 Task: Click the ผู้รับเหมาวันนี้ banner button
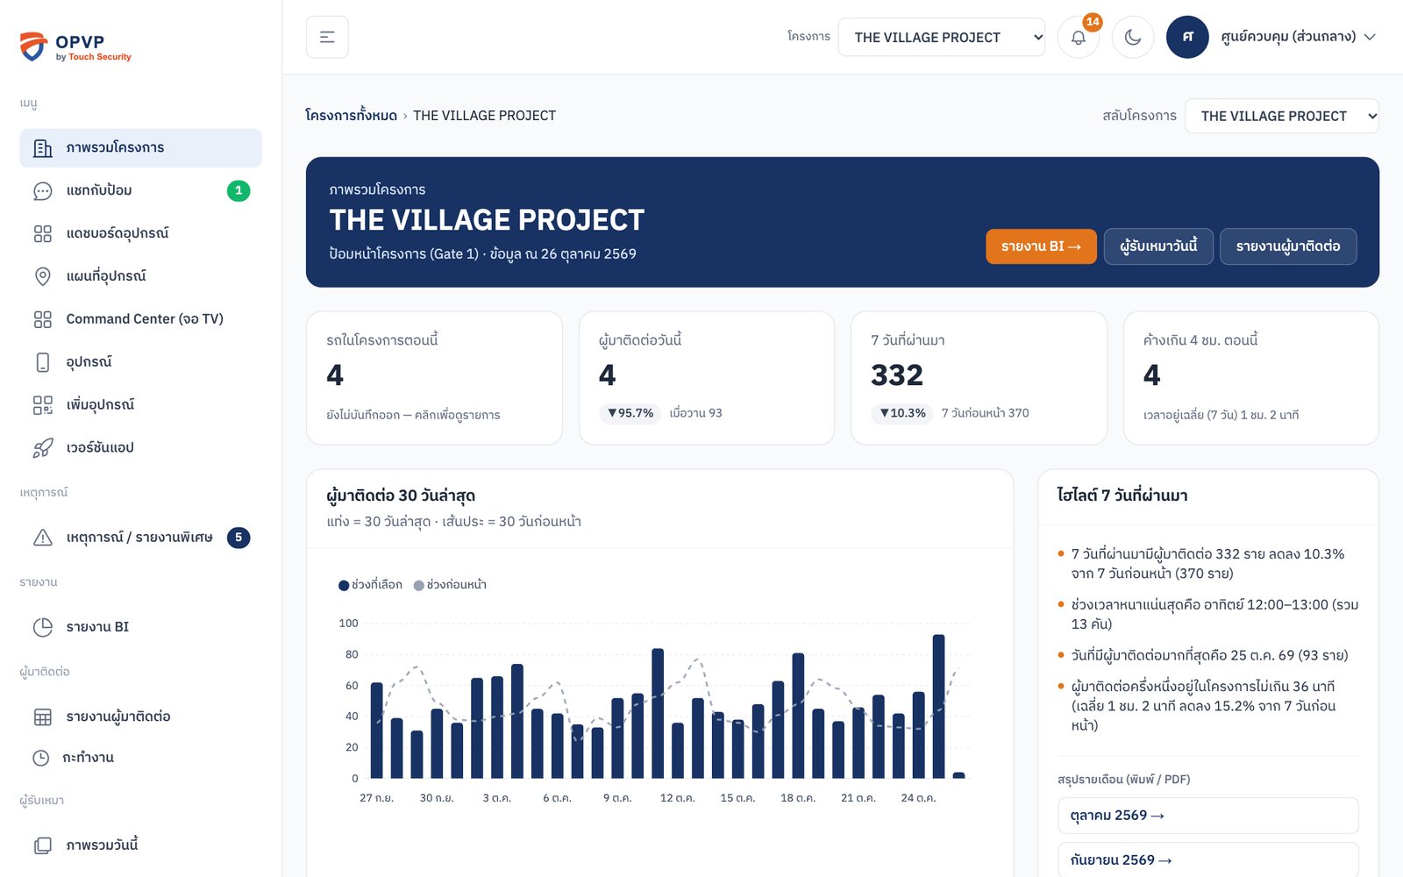(1158, 246)
